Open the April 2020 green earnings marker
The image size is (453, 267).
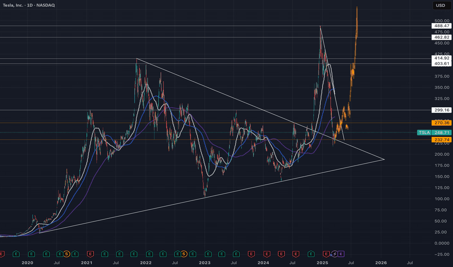46,254
